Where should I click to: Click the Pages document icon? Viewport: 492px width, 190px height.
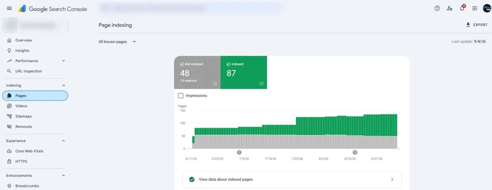[9, 96]
